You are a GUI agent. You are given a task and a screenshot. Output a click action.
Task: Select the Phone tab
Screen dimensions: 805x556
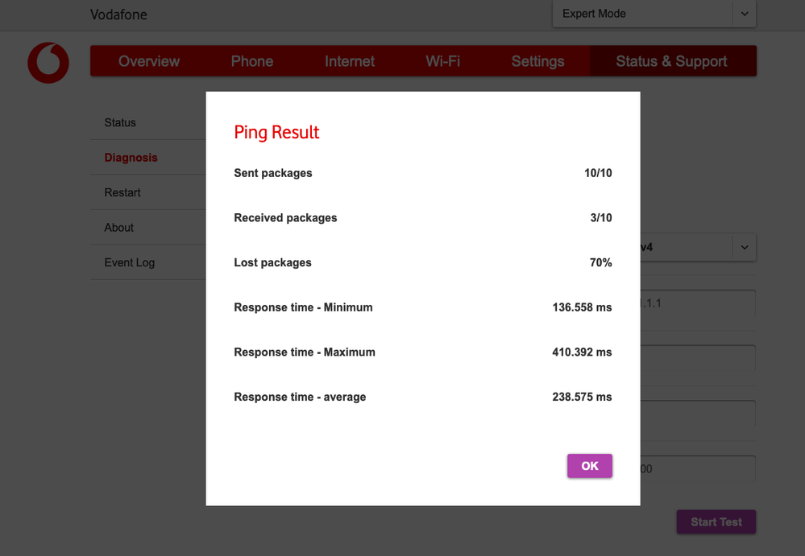(x=251, y=61)
